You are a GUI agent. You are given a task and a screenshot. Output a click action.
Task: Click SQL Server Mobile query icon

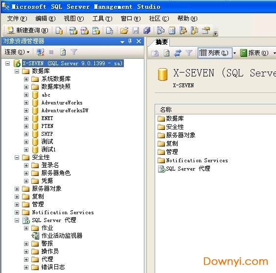[x=110, y=30]
